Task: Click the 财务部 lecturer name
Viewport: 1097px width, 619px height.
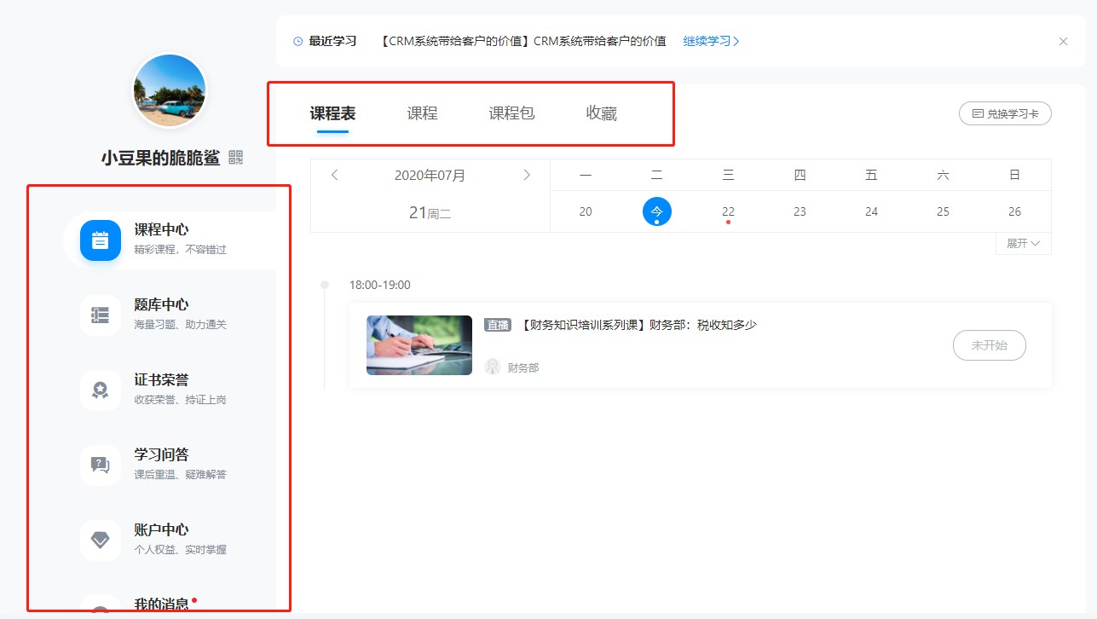Action: (x=523, y=367)
